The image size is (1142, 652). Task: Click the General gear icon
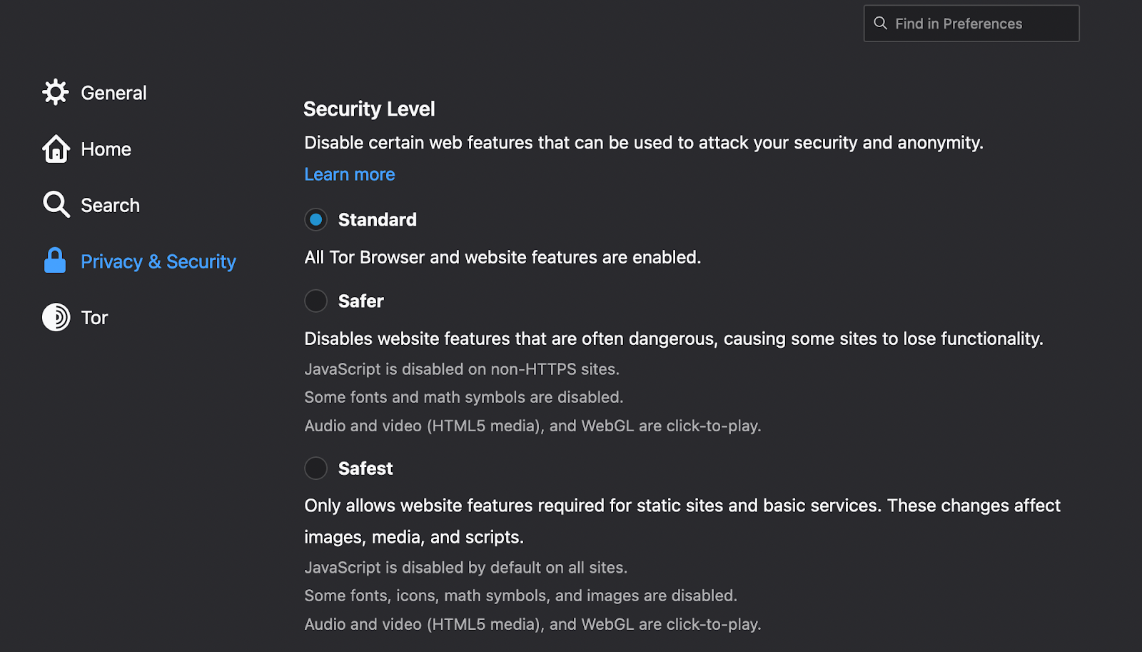pos(56,92)
